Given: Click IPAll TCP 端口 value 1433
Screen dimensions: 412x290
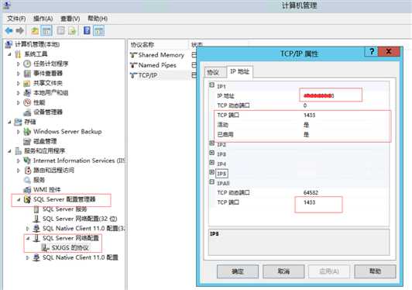Looking at the screenshot, I should [310, 202].
